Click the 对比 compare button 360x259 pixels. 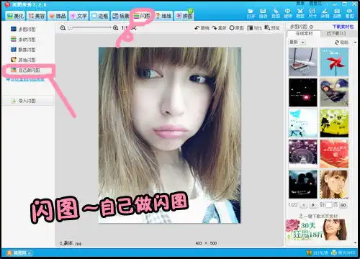254,28
